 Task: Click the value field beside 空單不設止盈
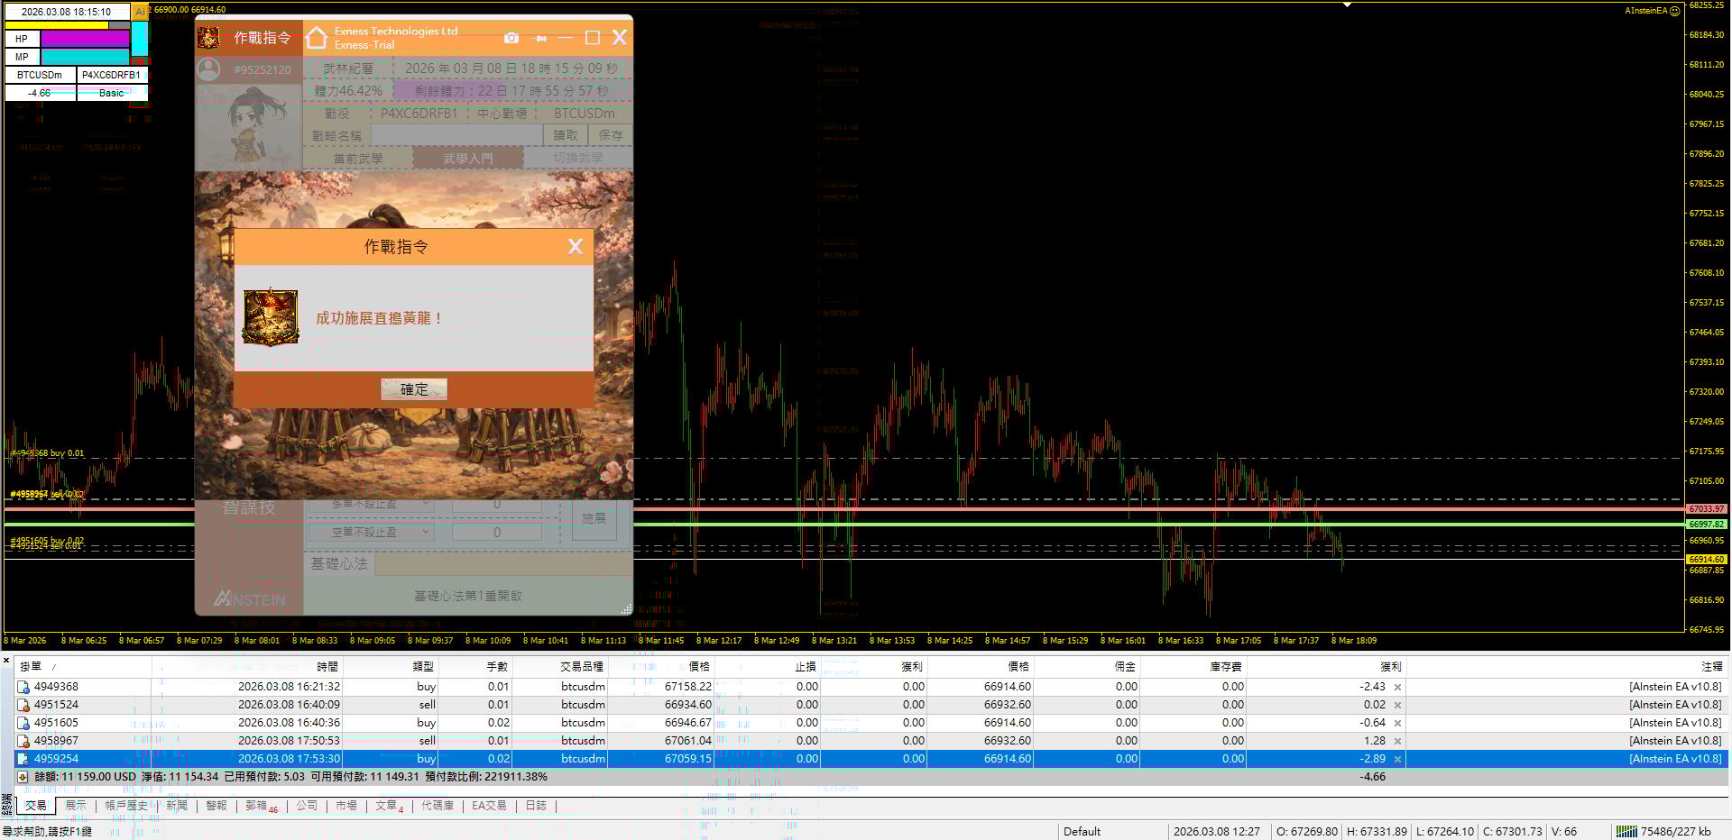pyautogui.click(x=497, y=533)
